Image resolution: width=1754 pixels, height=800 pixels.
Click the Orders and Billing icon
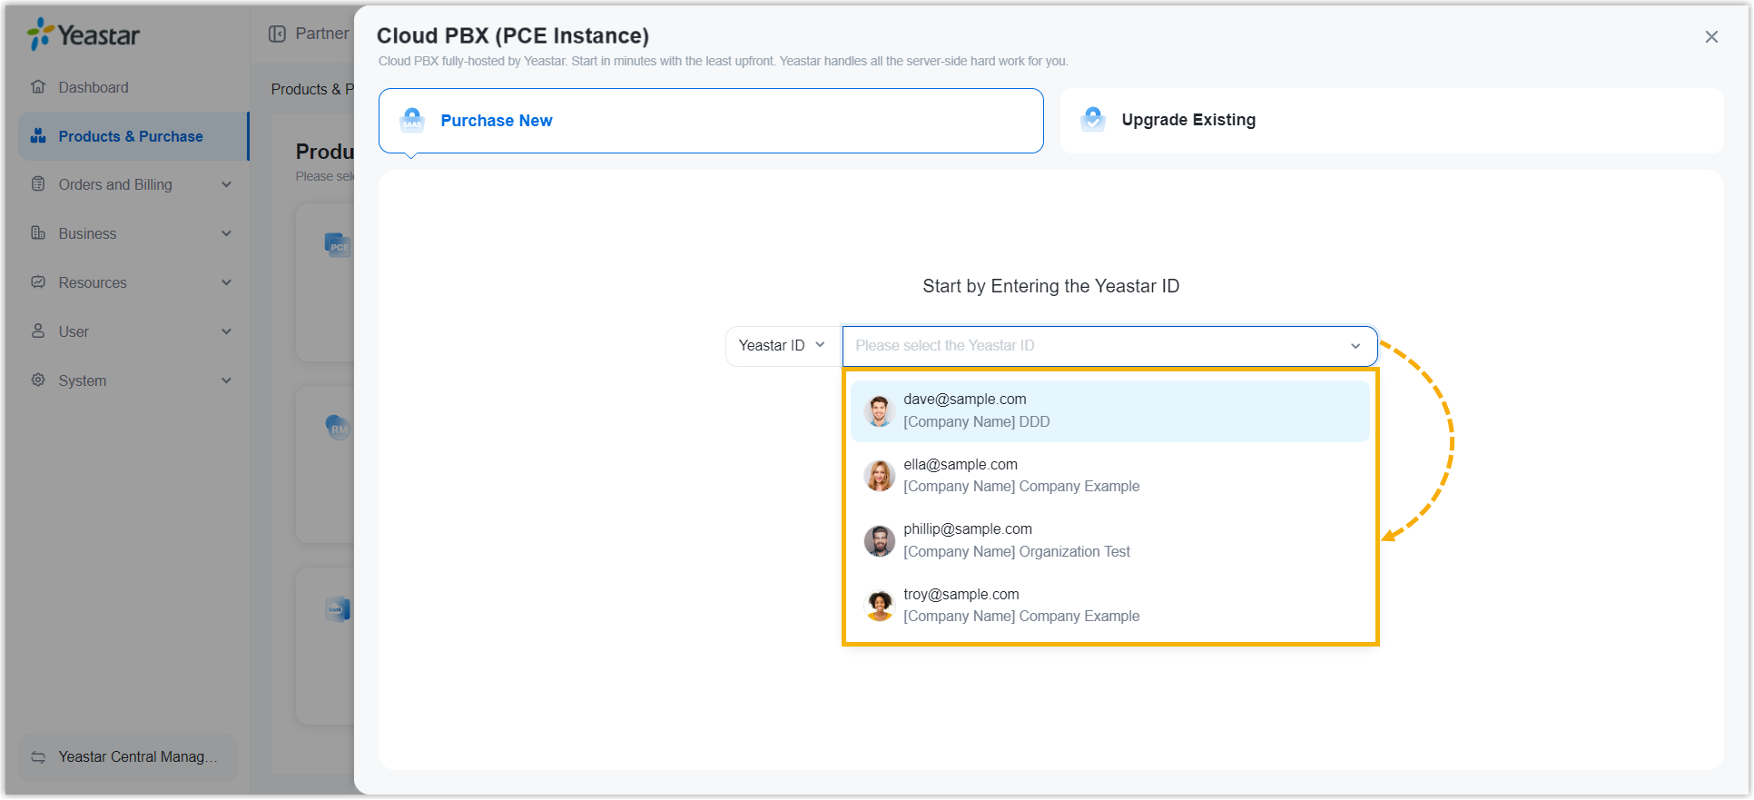pyautogui.click(x=38, y=184)
